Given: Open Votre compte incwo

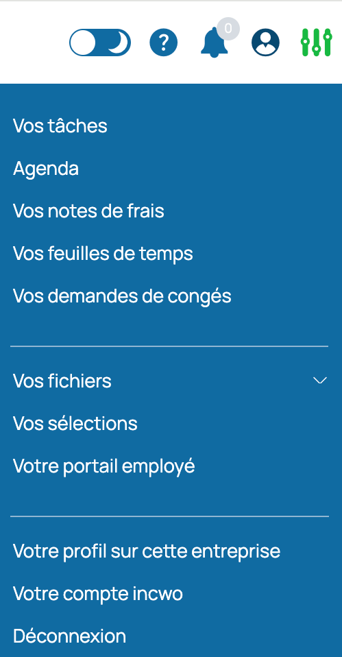Looking at the screenshot, I should coord(98,594).
